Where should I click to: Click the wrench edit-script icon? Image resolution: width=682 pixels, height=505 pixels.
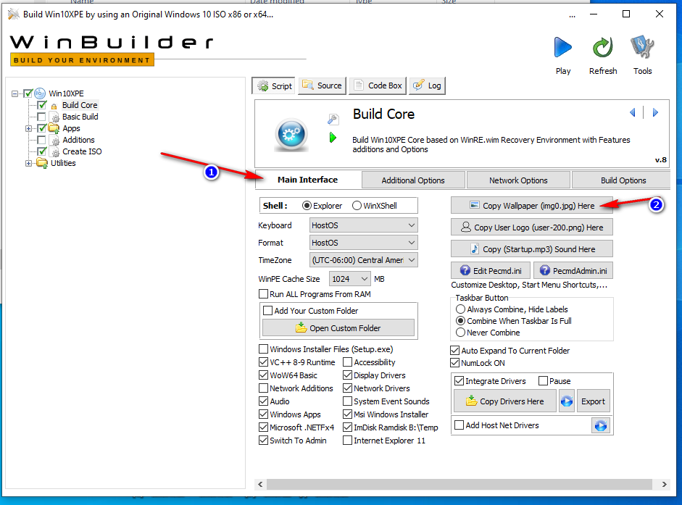coord(333,119)
